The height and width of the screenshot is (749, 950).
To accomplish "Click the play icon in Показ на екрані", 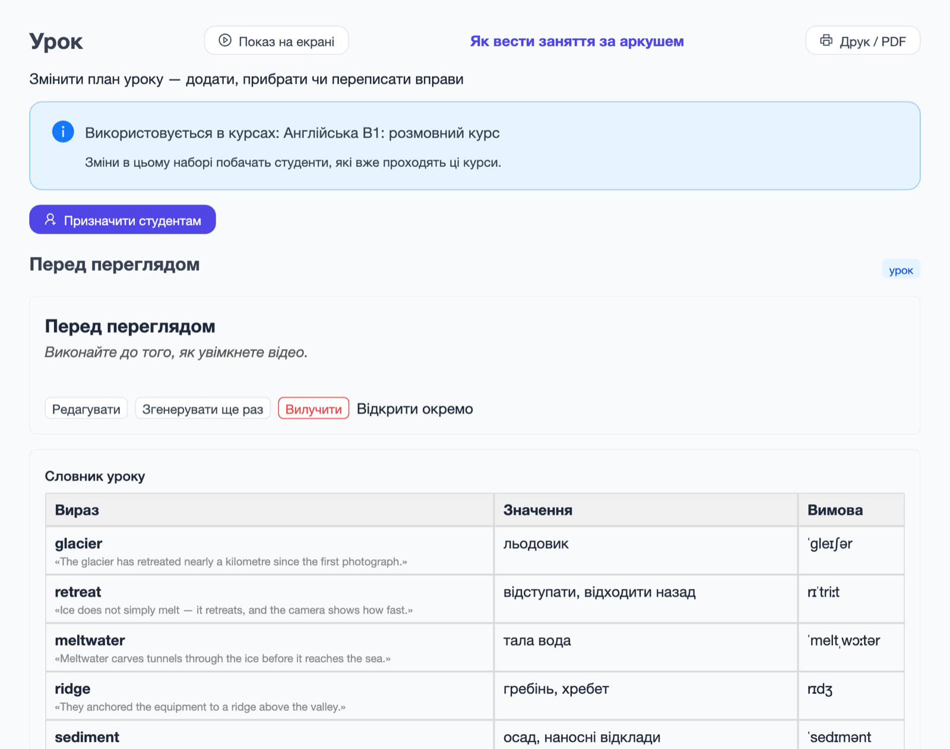I will pyautogui.click(x=225, y=40).
